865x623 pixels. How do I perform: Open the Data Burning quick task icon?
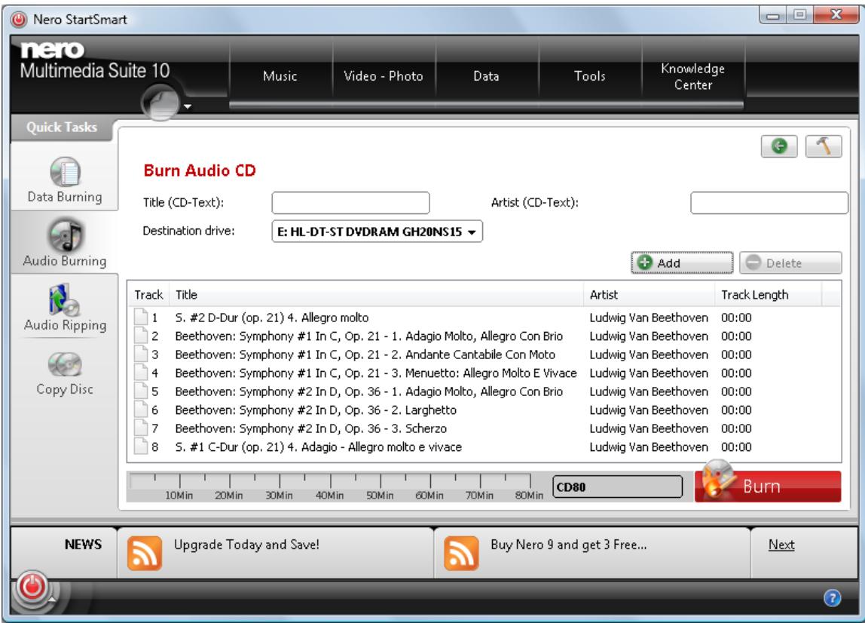[x=65, y=172]
